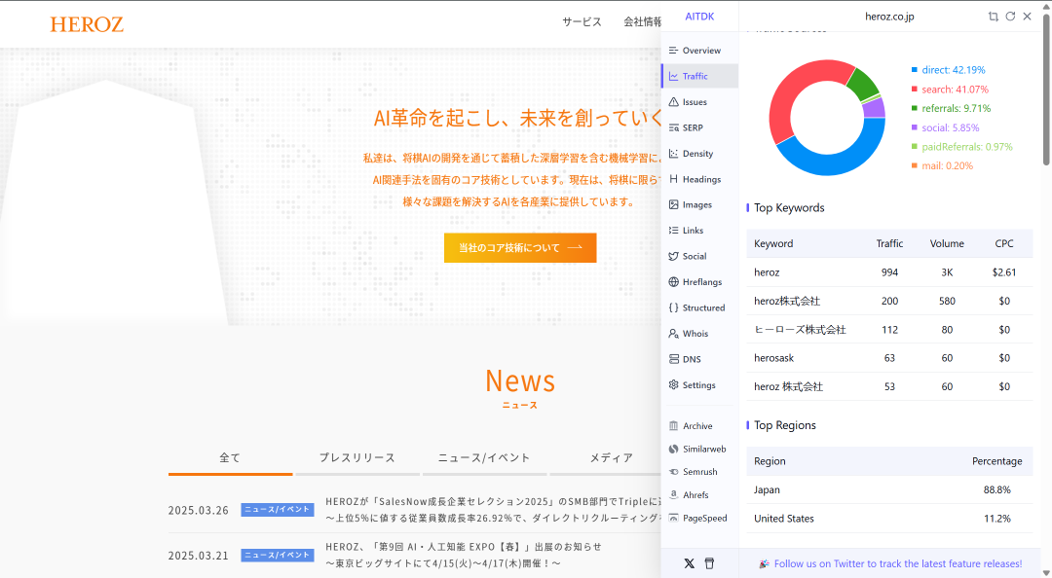Click the Similarweb icon

[x=674, y=449]
